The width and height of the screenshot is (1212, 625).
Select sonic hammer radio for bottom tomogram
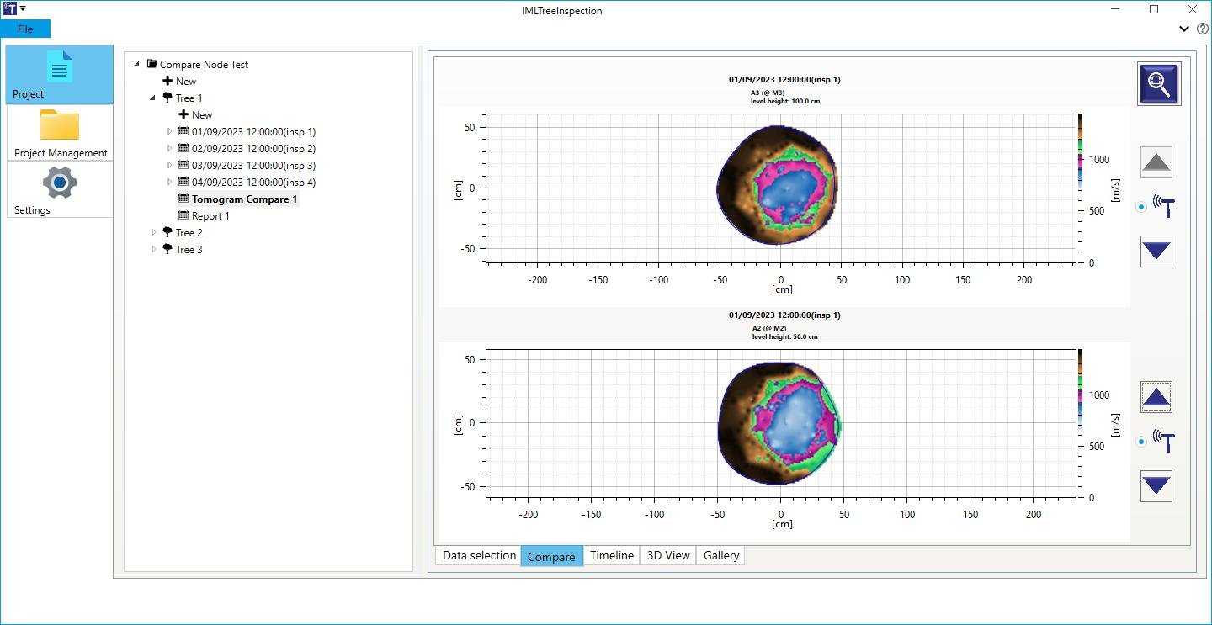(x=1141, y=441)
